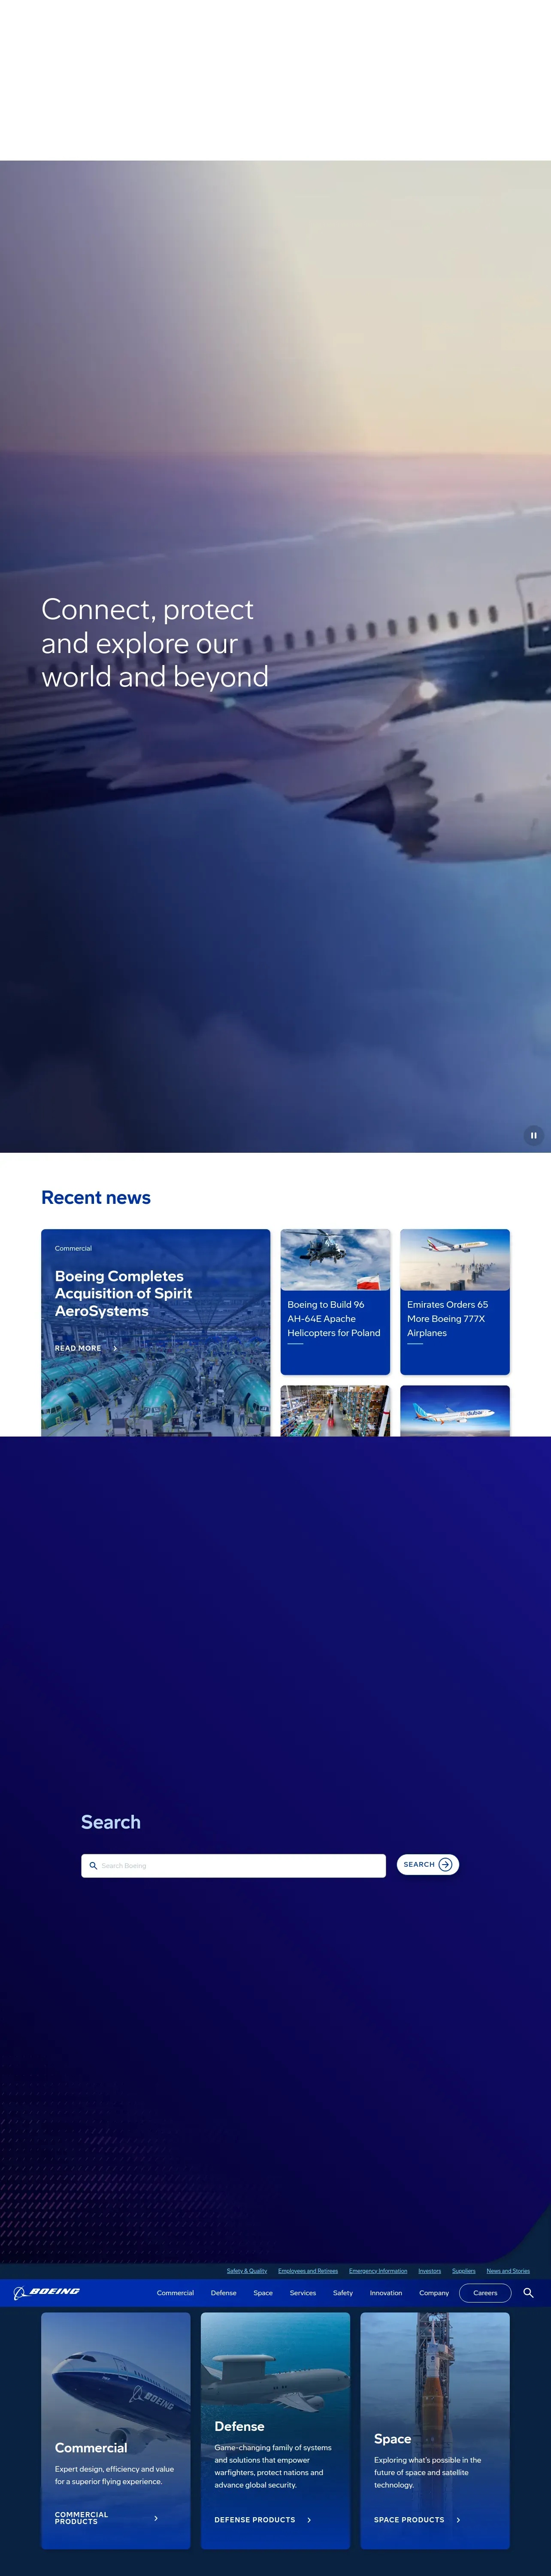Viewport: 551px width, 2576px height.
Task: Click the arrow next to Space Products
Action: [458, 2520]
